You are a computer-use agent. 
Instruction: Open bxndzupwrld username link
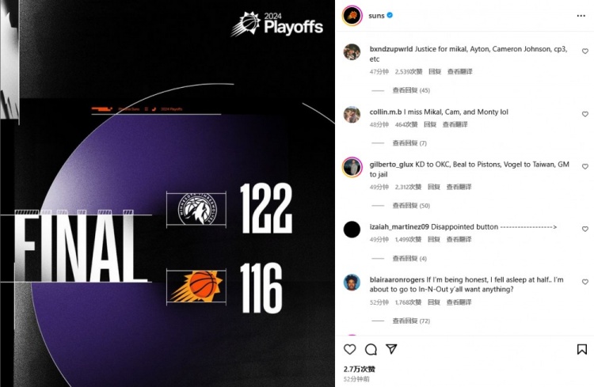[x=391, y=49]
